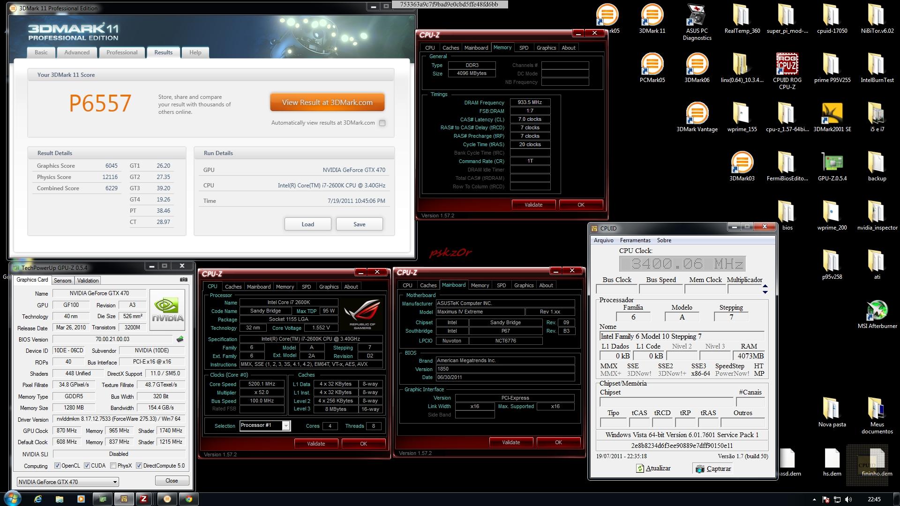Click View Result at 3DMark.com button

pyautogui.click(x=327, y=103)
